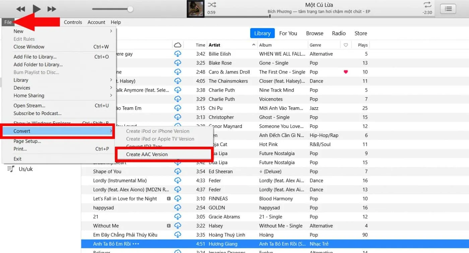Click the fast-forward playback icon
Image resolution: width=469 pixels, height=253 pixels.
click(52, 9)
